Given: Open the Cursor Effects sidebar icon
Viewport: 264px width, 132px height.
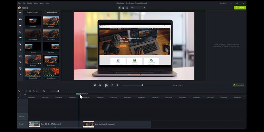Looking at the screenshot, I should click(x=20, y=44).
